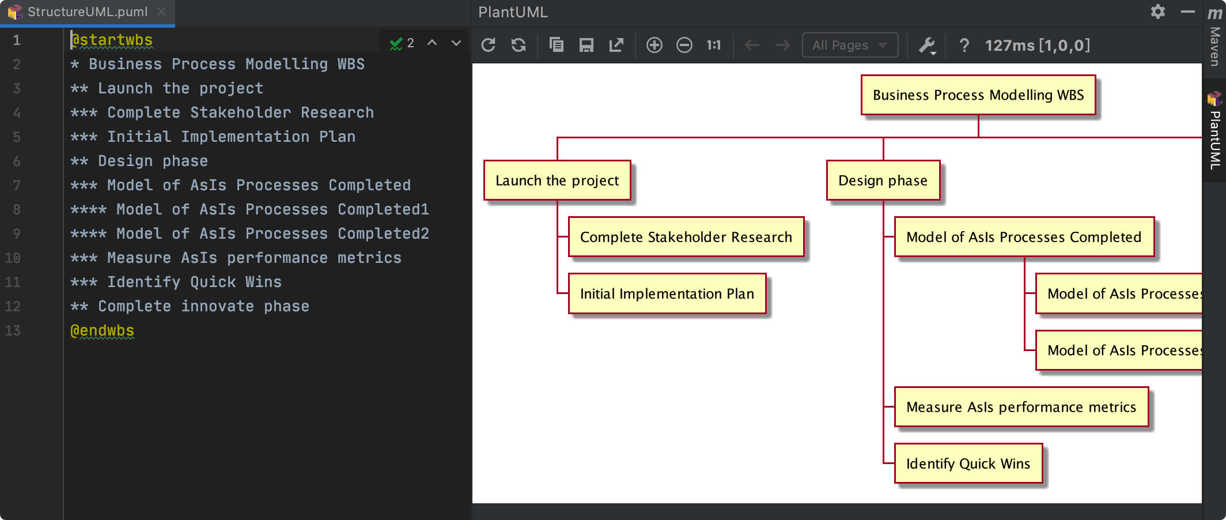Click 'Design phase' diagram node
Screen dimensions: 1226x520
coord(883,180)
